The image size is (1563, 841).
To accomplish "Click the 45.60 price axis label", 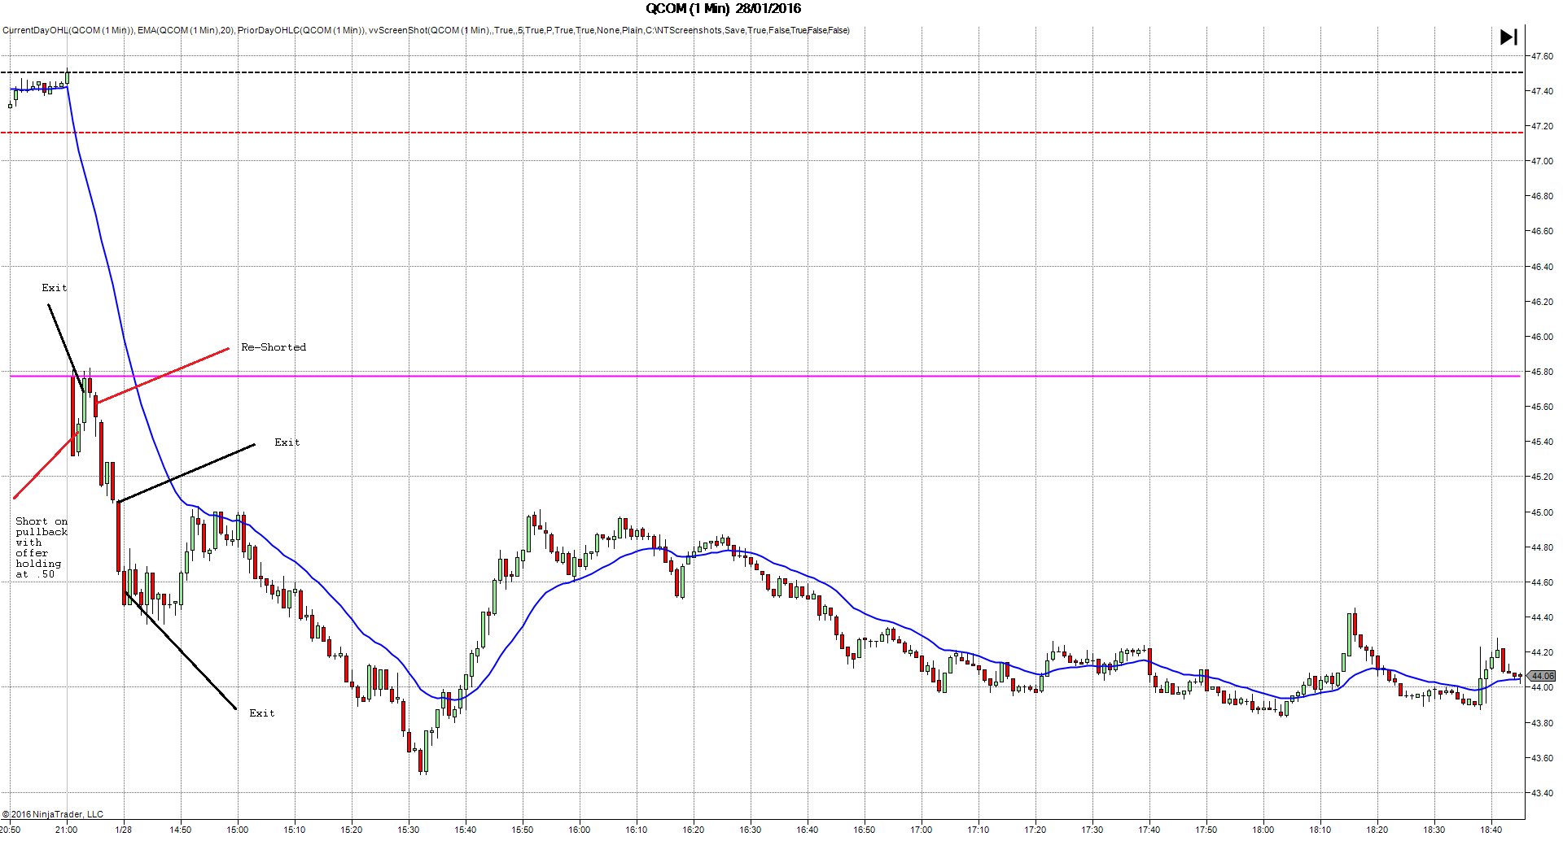I will [x=1542, y=407].
